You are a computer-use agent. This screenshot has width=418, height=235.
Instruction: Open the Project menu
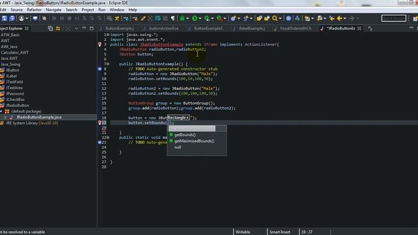(x=88, y=10)
